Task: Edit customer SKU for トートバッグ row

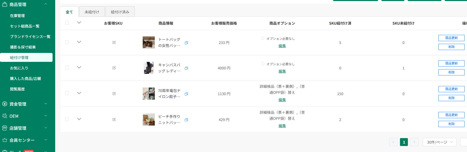Action: pos(114,42)
